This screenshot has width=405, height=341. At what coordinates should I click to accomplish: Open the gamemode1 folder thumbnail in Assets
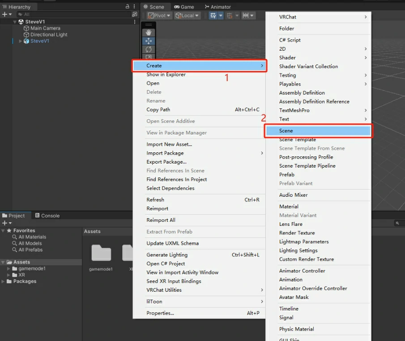pyautogui.click(x=101, y=254)
